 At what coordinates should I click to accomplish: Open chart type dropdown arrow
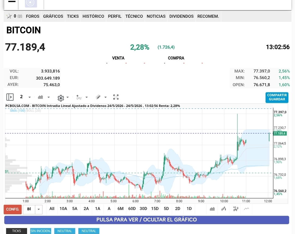click(x=49, y=97)
